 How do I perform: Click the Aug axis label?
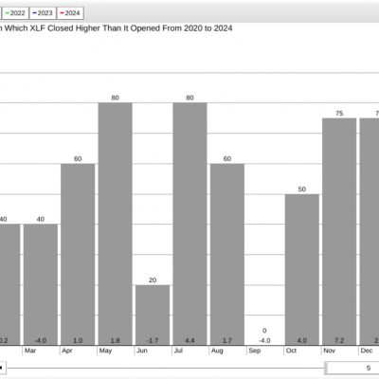tap(217, 351)
